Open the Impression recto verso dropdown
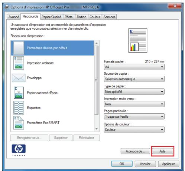The image size is (185, 171). click(x=134, y=104)
